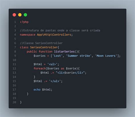Click line number 10 in gutter

pyautogui.click(x=14, y=60)
